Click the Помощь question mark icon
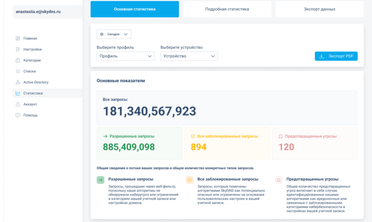The width and height of the screenshot is (372, 222). (x=18, y=115)
